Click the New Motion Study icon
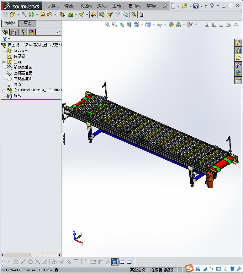This screenshot has width=243, height=274. pyautogui.click(x=94, y=14)
